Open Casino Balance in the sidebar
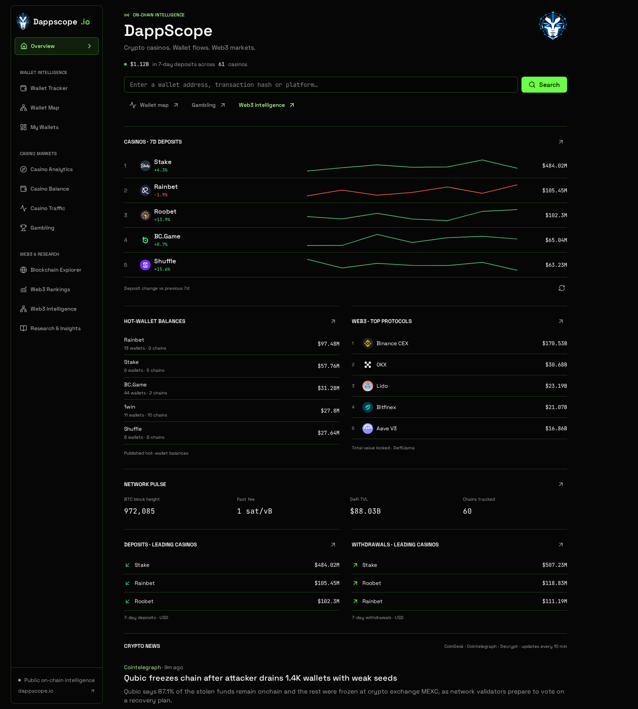Screen dimensions: 638x709 (57, 189)
